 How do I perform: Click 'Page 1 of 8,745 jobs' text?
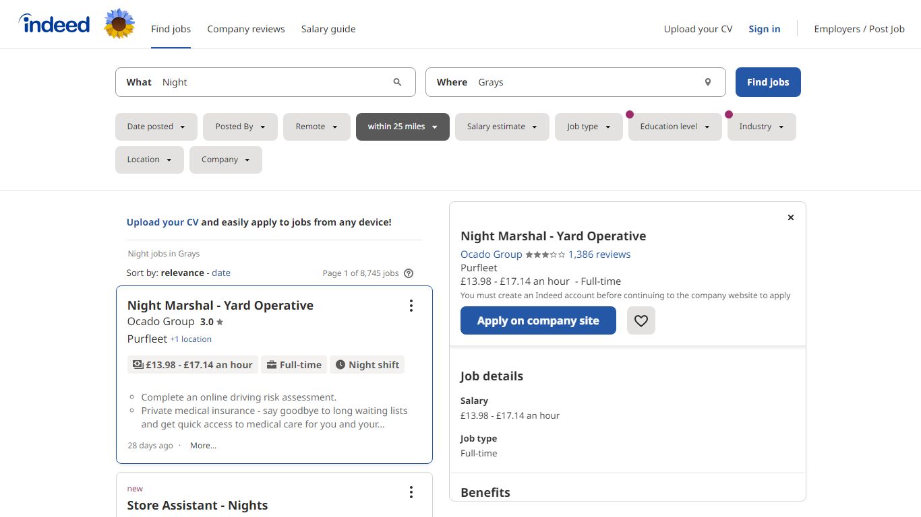pos(361,273)
